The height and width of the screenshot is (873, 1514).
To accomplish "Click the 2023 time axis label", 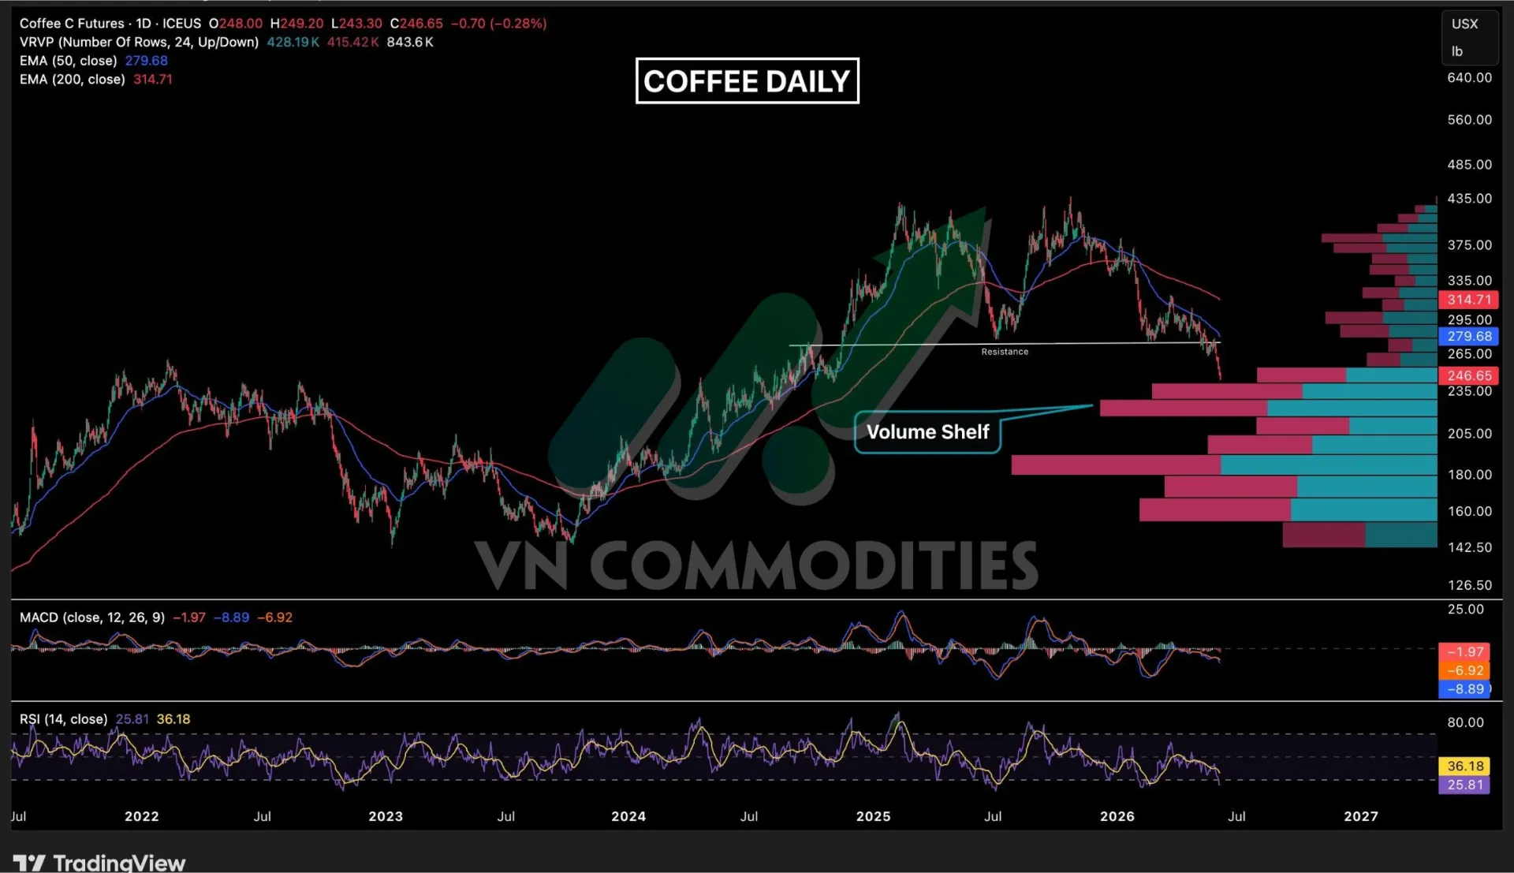I will (386, 817).
